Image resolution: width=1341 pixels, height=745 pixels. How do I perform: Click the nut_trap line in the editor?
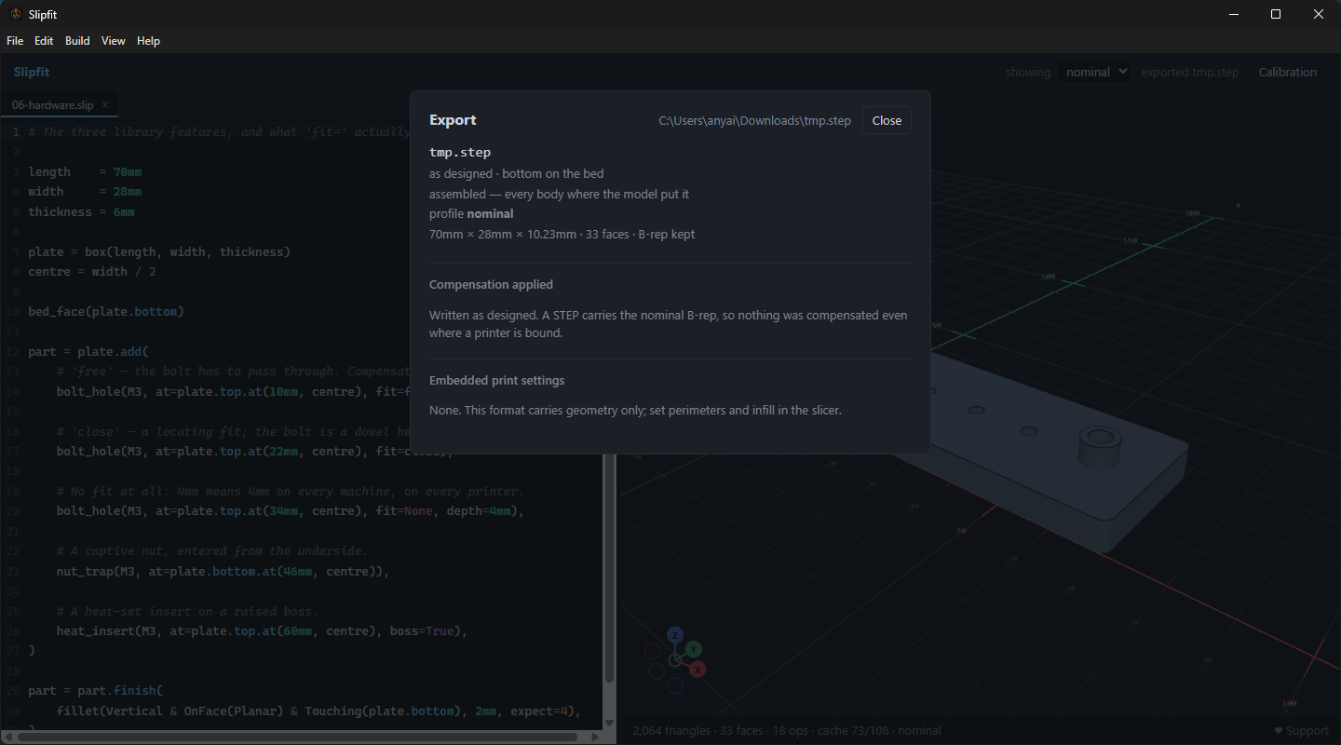coord(223,571)
